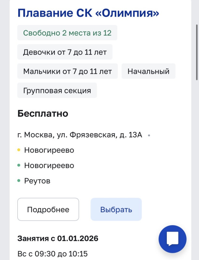
Task: Click the "Свободно 2 места из 12" tag
Action: 67,33
